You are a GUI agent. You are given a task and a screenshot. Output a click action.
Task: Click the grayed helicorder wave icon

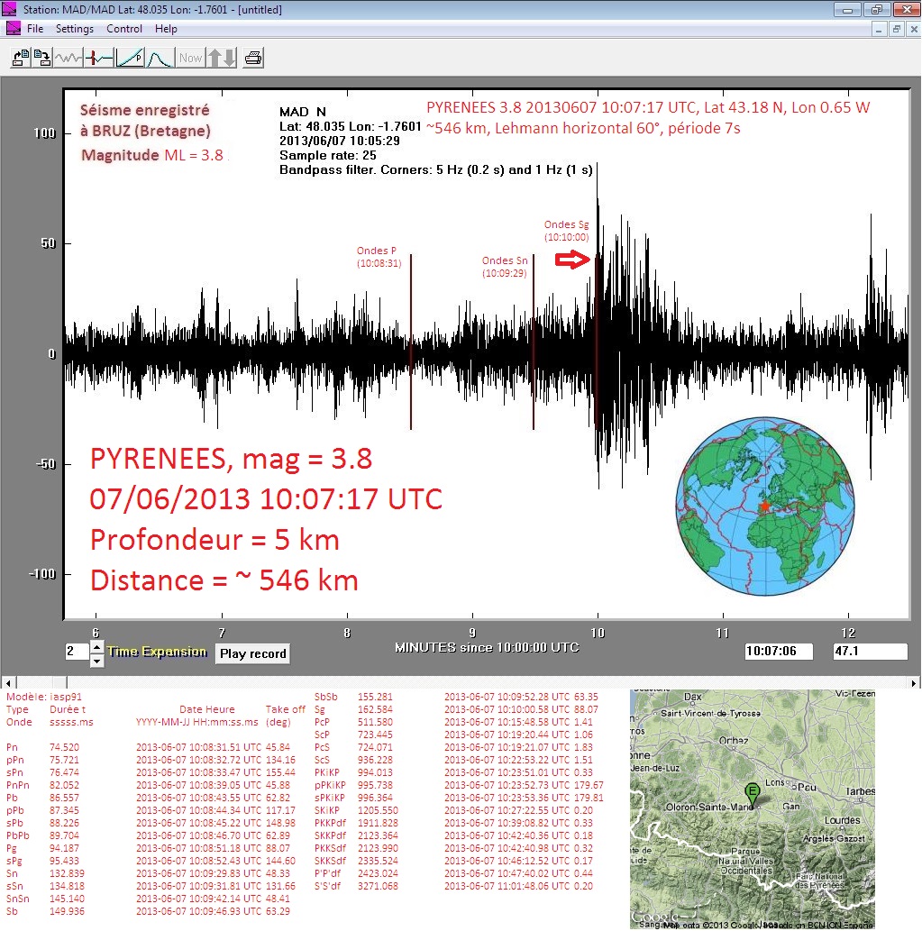[x=68, y=58]
